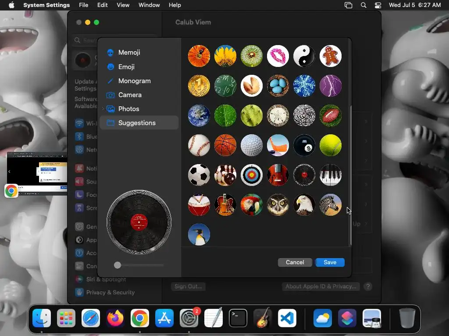The height and width of the screenshot is (336, 449).
Task: Open the File menu
Action: [x=84, y=5]
